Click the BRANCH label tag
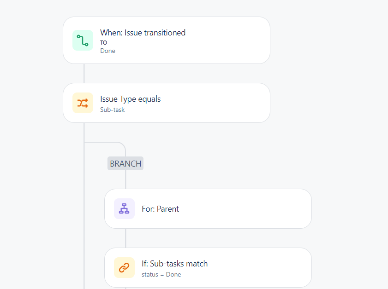 125,163
